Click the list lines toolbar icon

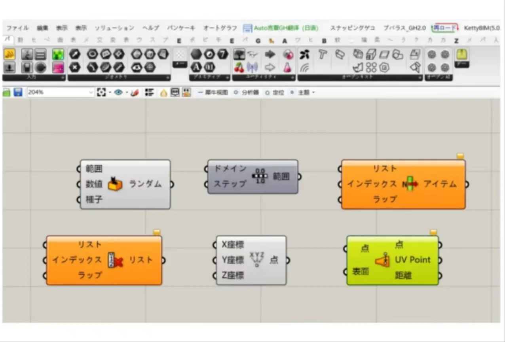coord(149,93)
